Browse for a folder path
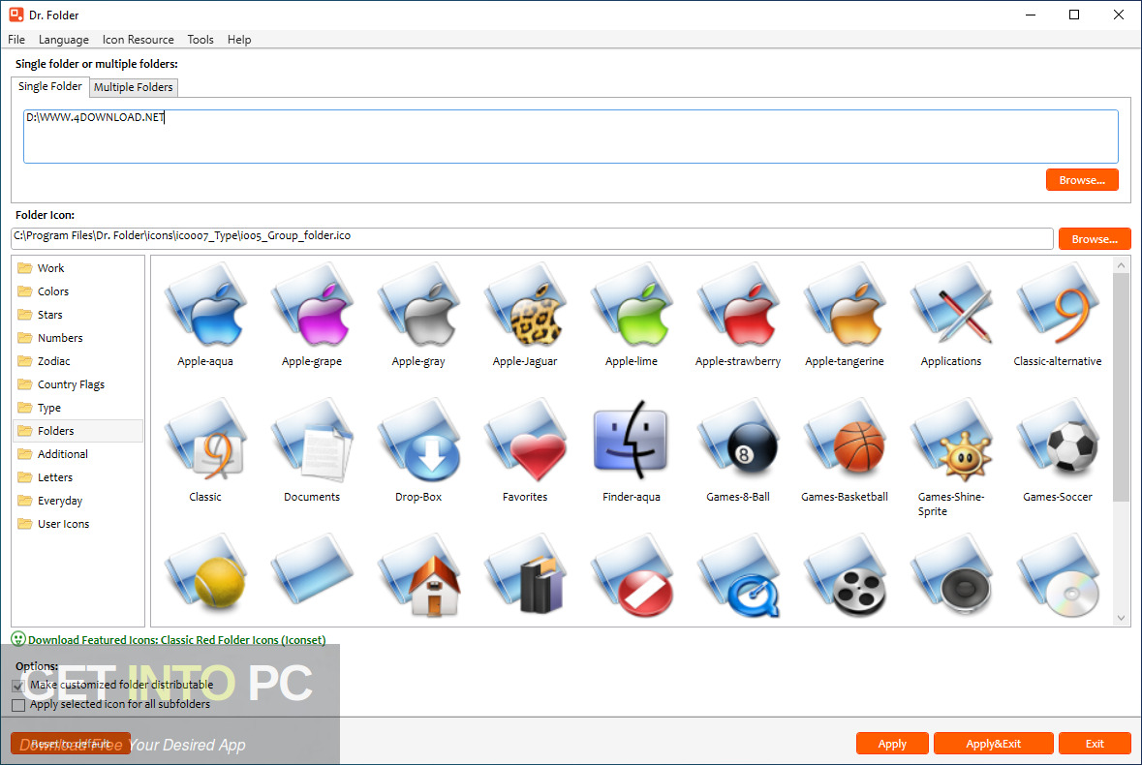 (x=1082, y=180)
